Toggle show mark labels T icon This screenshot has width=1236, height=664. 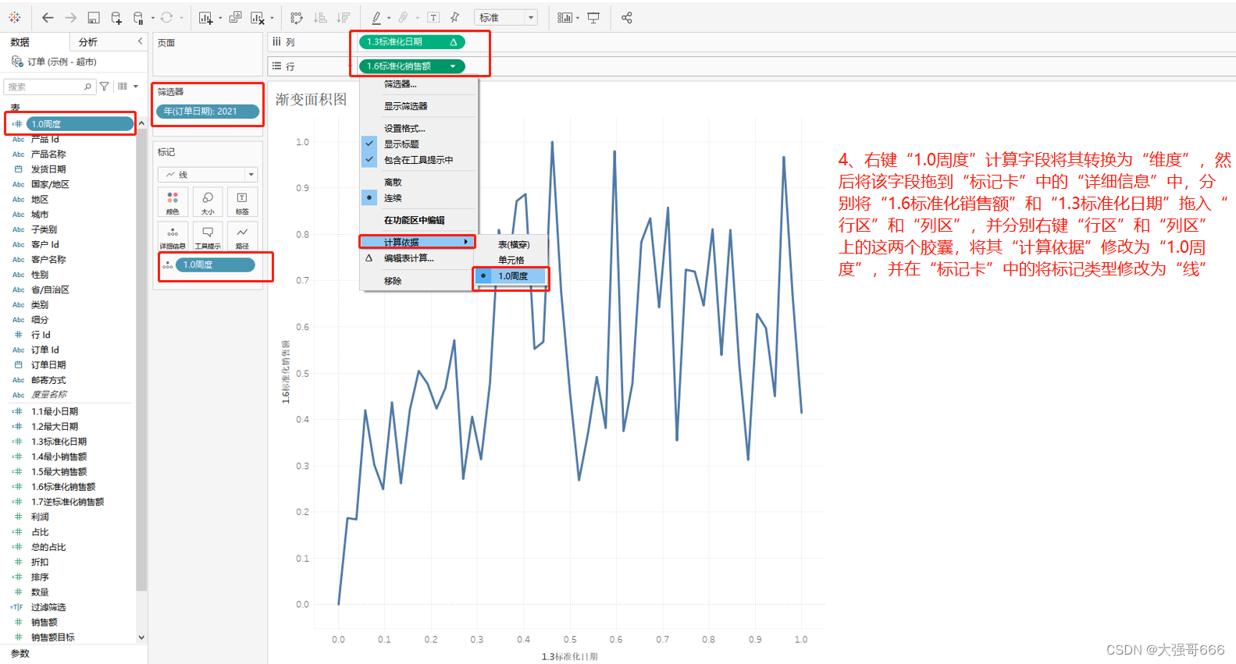tap(433, 17)
